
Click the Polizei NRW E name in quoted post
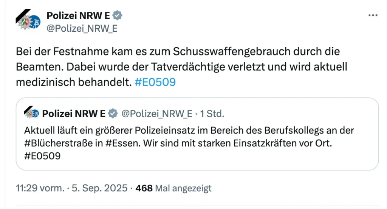coord(74,113)
